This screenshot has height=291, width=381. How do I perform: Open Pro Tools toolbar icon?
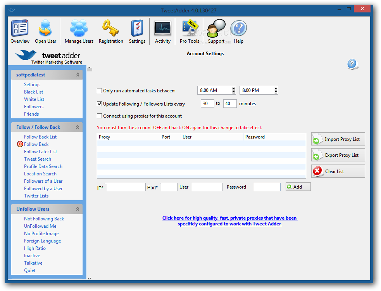click(190, 31)
